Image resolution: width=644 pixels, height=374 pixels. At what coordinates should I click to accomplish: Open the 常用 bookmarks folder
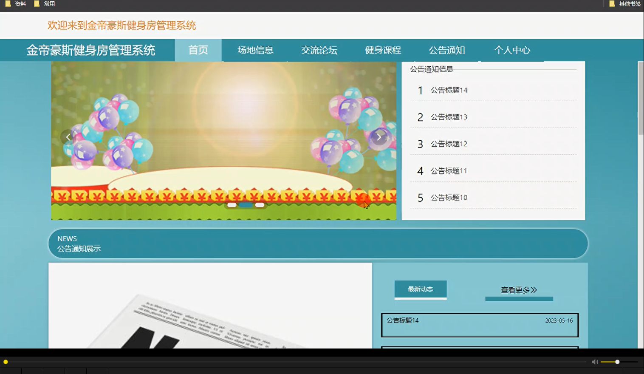(45, 3)
